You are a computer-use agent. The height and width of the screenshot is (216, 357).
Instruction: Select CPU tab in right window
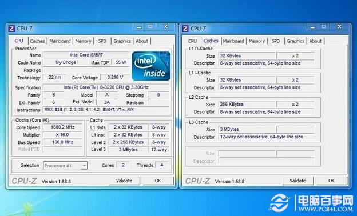click(192, 41)
